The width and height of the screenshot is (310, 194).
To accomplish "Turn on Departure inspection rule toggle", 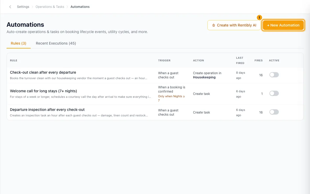I will point(274,112).
